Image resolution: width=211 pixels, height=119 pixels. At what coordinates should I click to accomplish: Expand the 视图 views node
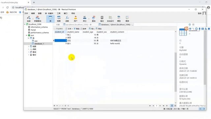[x=29, y=46]
